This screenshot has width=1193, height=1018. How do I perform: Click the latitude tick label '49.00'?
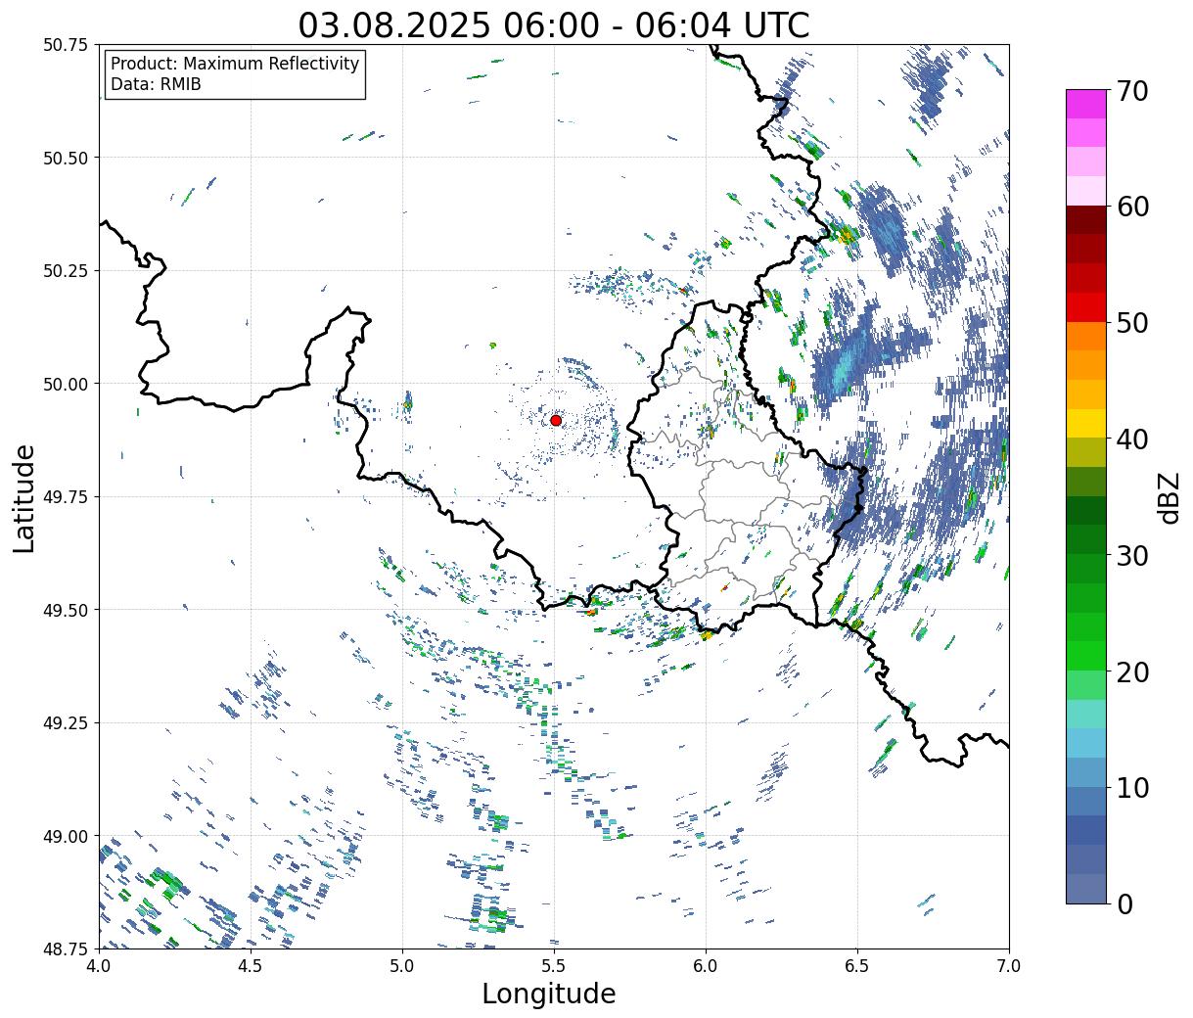[x=65, y=836]
